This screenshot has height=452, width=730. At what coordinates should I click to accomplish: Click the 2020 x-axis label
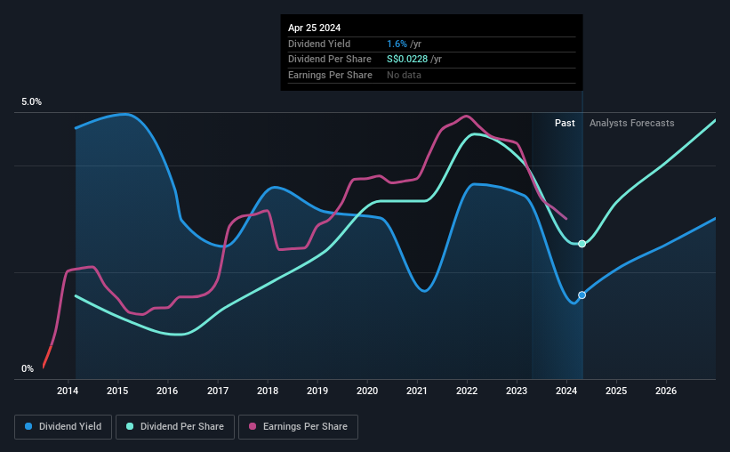[x=367, y=391]
